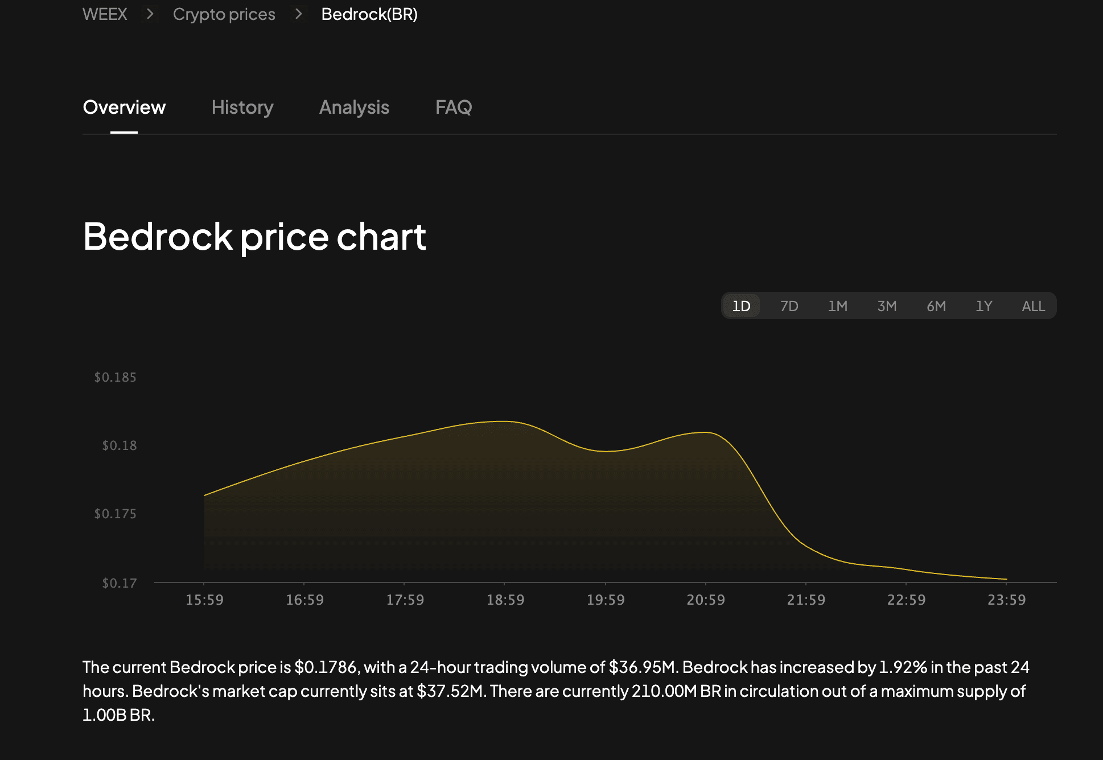Navigate to WEEX home via breadcrumb
Image resolution: width=1103 pixels, height=760 pixels.
tap(105, 14)
